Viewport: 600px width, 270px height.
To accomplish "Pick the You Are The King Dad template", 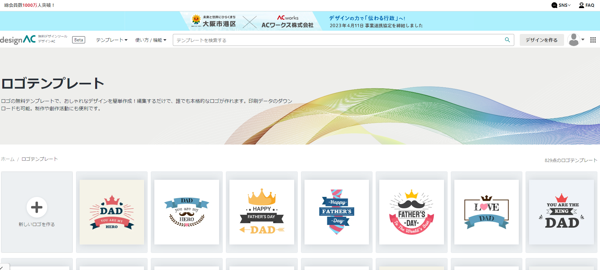I will coord(561,212).
